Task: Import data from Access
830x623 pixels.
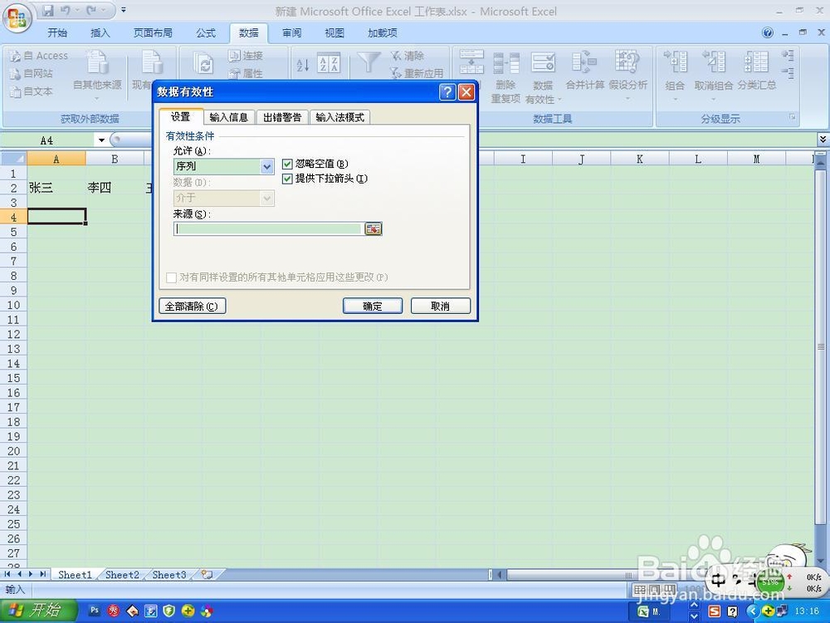Action: click(x=39, y=56)
